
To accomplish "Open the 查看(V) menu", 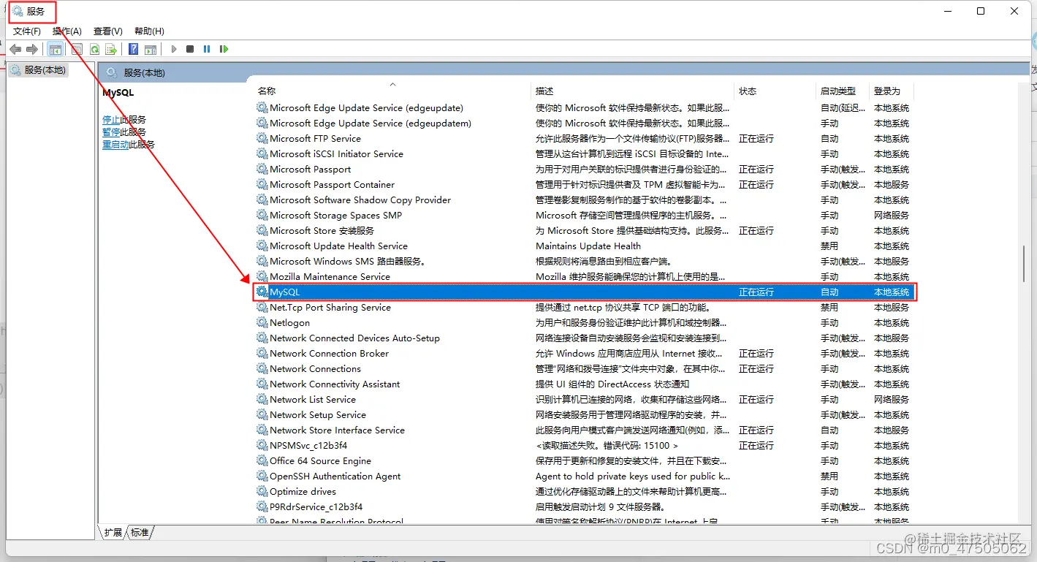I will [x=108, y=31].
